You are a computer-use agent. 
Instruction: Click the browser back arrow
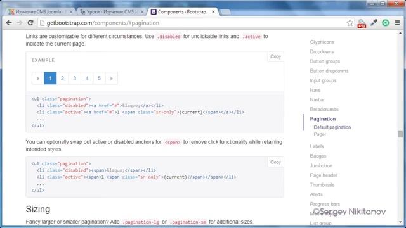(x=9, y=23)
